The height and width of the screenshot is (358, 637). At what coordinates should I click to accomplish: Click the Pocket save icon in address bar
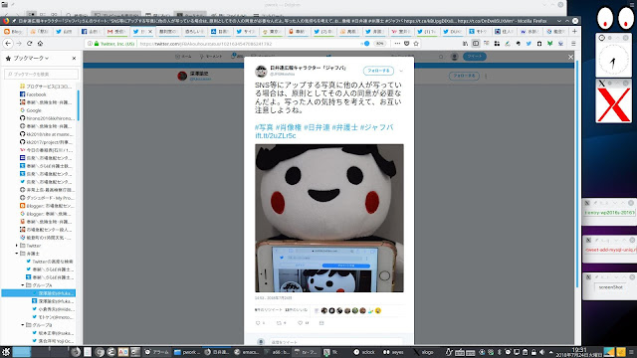[407, 44]
